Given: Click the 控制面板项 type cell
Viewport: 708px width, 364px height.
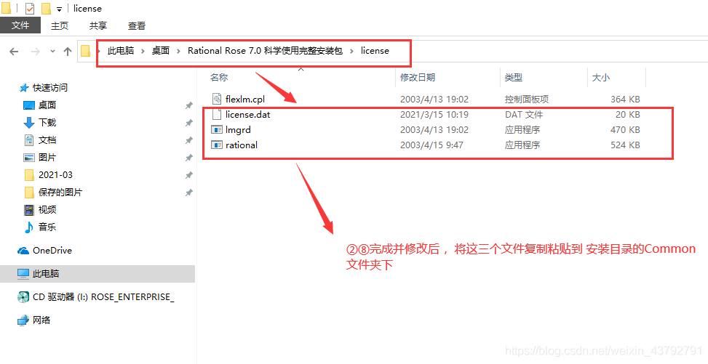Looking at the screenshot, I should [527, 100].
